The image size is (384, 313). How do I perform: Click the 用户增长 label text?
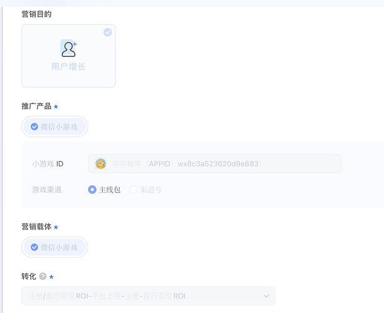(68, 66)
